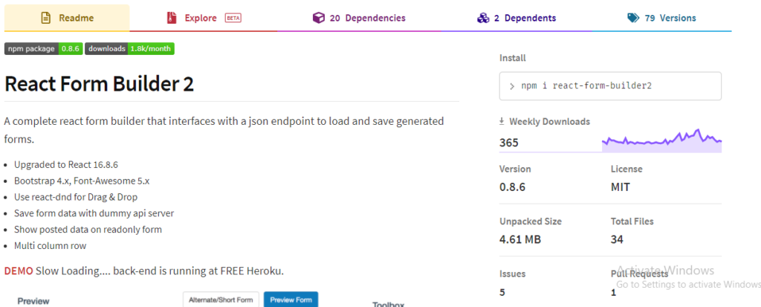Click the Preview Form button
The width and height of the screenshot is (761, 307).
point(291,300)
